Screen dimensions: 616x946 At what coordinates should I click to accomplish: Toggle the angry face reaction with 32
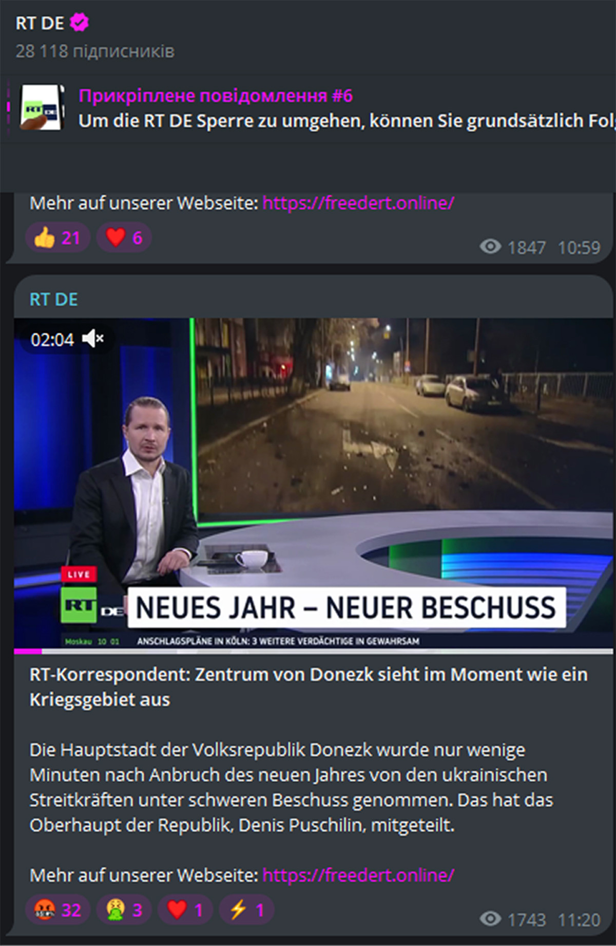pos(57,910)
